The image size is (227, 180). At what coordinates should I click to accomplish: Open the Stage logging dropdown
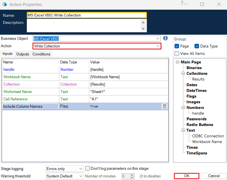point(81,169)
